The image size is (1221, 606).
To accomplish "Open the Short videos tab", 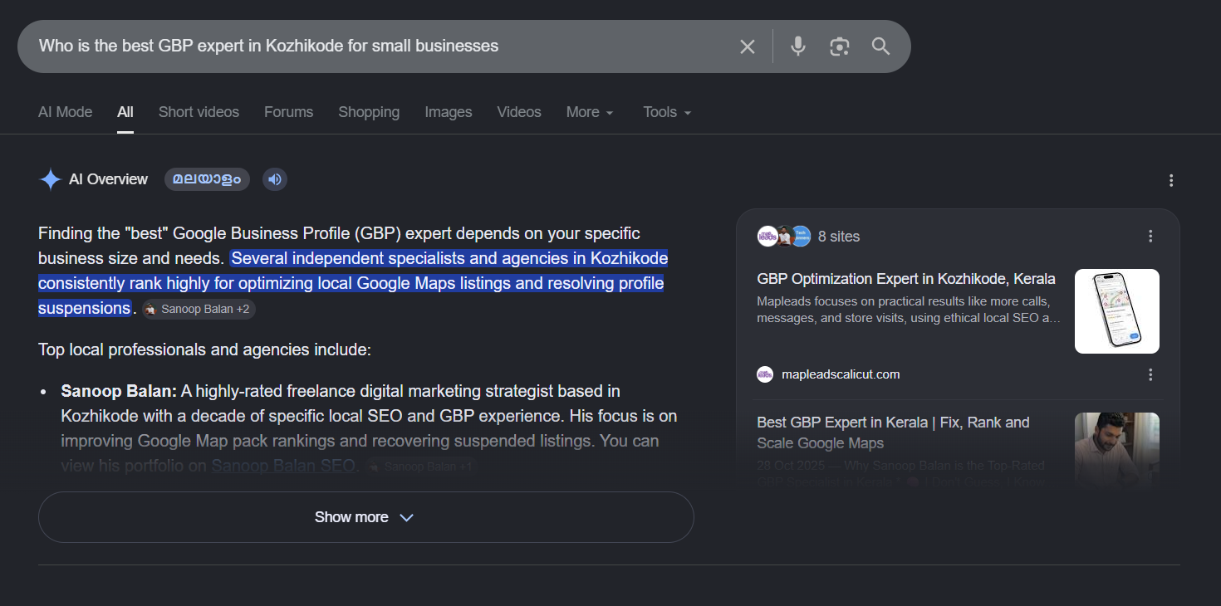I will 199,112.
